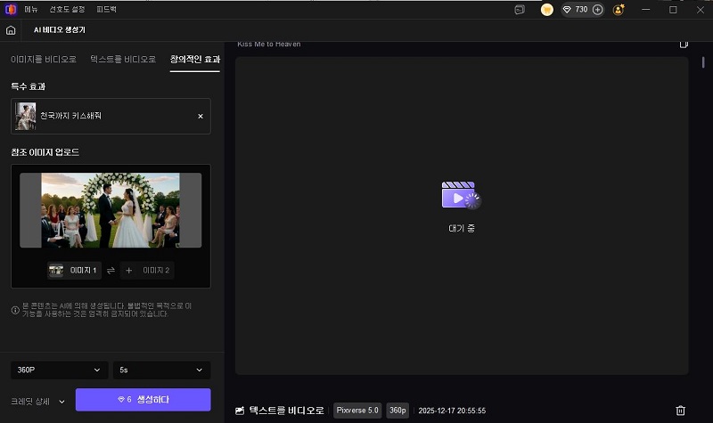Swap image 1 and image 2
This screenshot has height=423, width=713.
[x=111, y=270]
